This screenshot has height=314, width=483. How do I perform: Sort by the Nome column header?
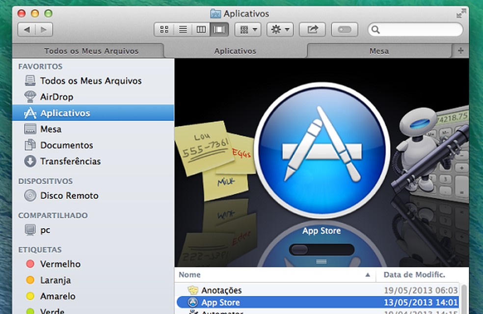click(x=275, y=275)
